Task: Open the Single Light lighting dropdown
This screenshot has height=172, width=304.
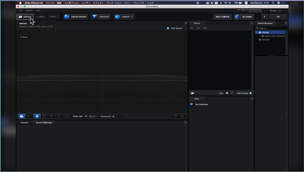Action: [86, 116]
